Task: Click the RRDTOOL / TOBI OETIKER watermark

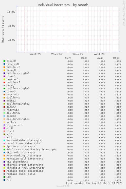Action: 123,14
